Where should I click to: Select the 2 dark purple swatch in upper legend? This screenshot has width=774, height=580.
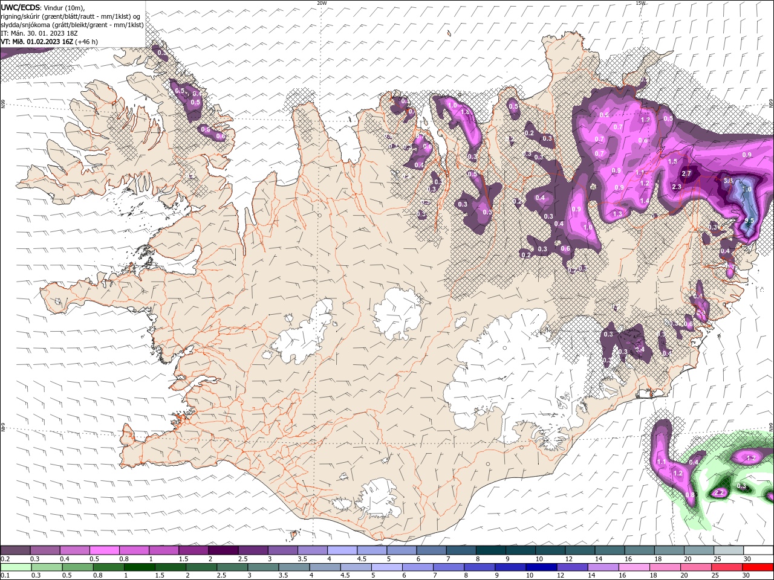click(x=223, y=550)
